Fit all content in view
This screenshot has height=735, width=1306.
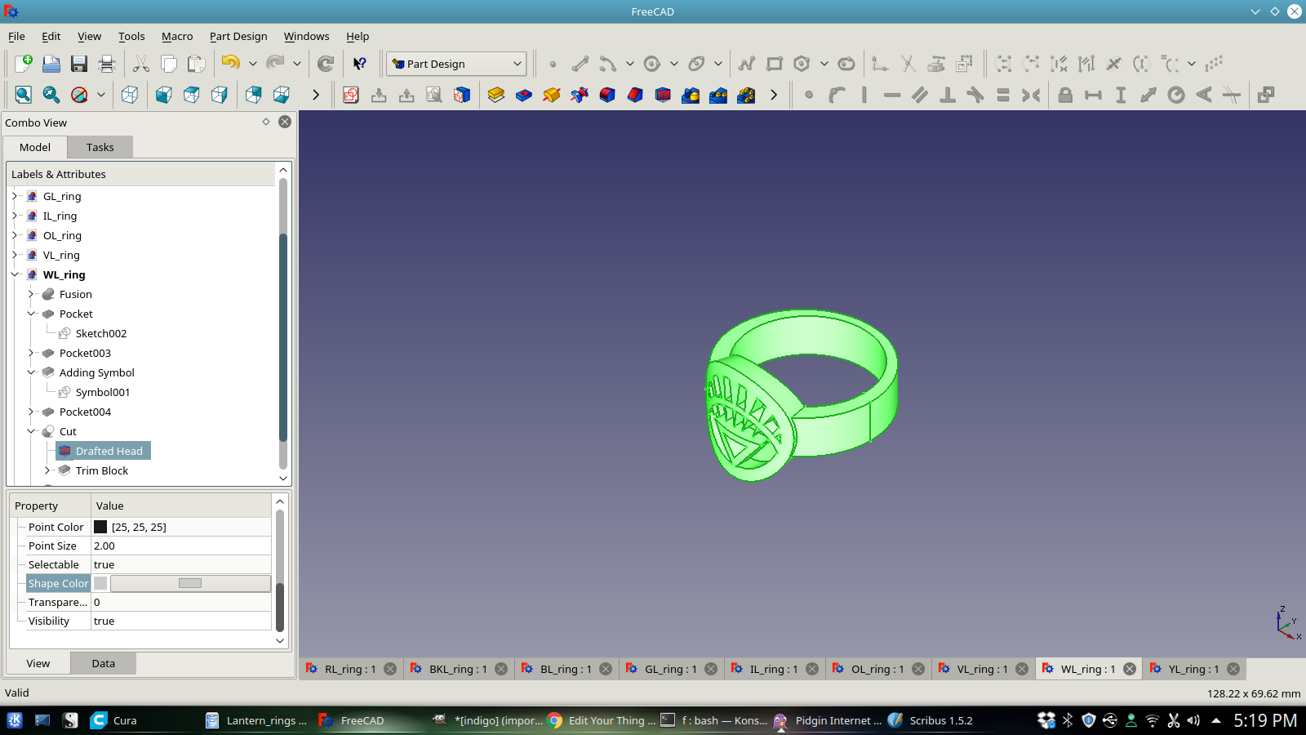tap(24, 95)
